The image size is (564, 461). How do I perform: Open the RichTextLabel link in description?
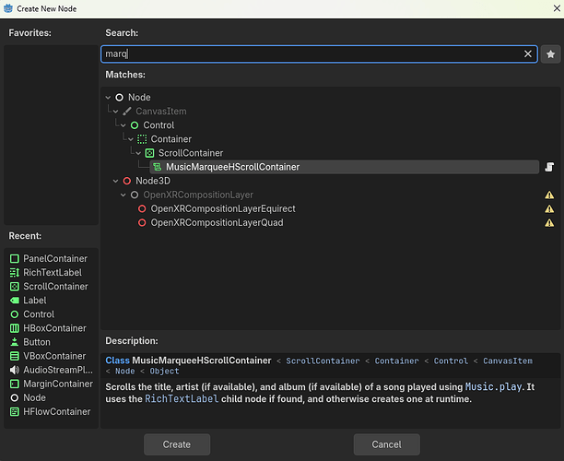[180, 399]
